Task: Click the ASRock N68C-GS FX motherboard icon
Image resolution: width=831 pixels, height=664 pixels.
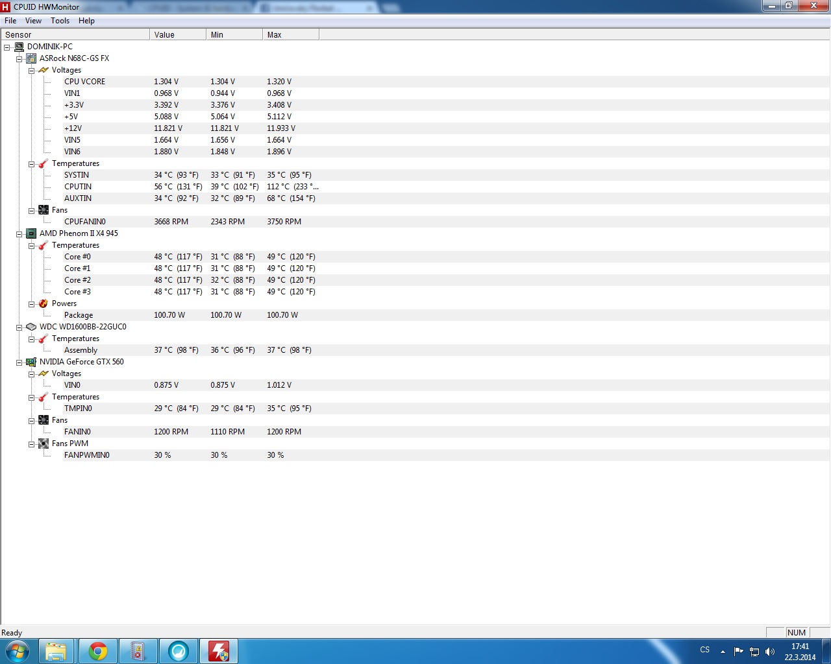Action: (x=31, y=58)
